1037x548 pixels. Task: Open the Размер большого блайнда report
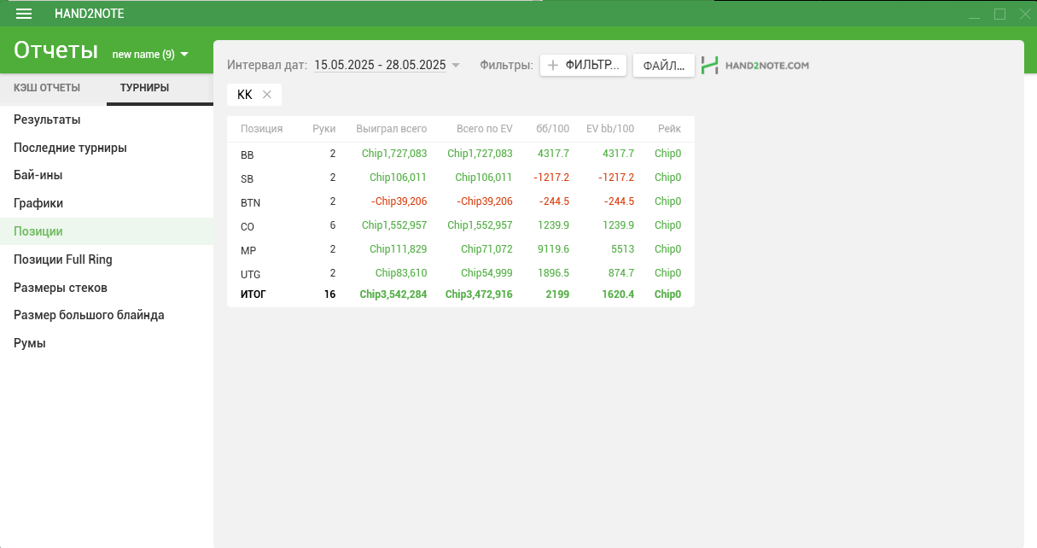pos(89,315)
